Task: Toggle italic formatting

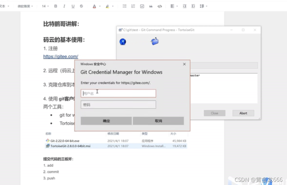Action: (64, 6)
